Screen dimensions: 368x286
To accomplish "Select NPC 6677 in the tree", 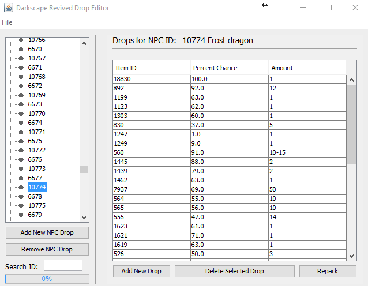I will click(35, 178).
